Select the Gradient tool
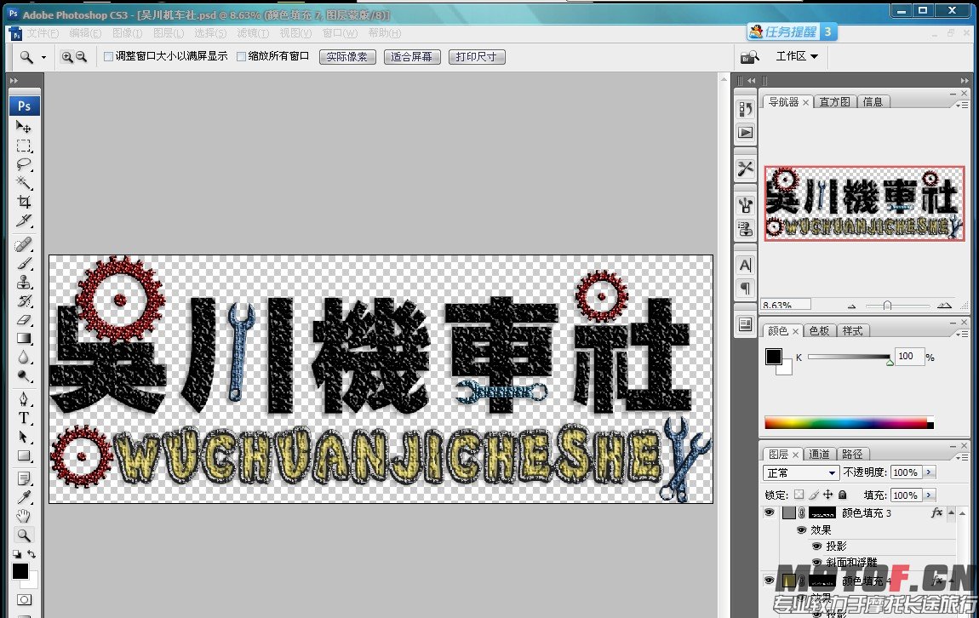Screen dimensions: 979x618 coord(24,338)
